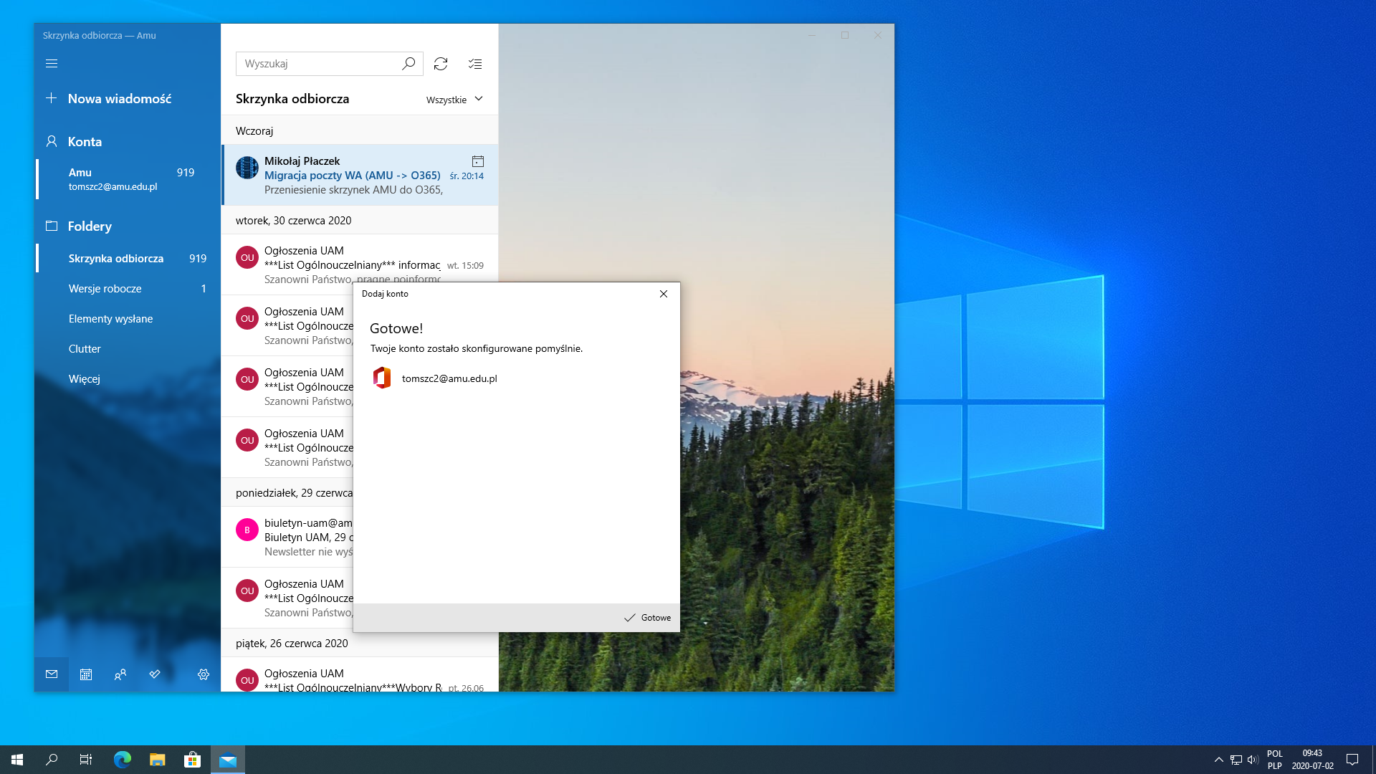Compose with Nowa wiadomość button
Screen dimensions: 1376x774
[119, 99]
